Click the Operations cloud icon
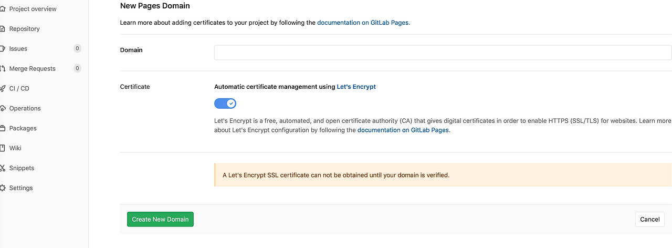672x248 pixels. tap(3, 109)
